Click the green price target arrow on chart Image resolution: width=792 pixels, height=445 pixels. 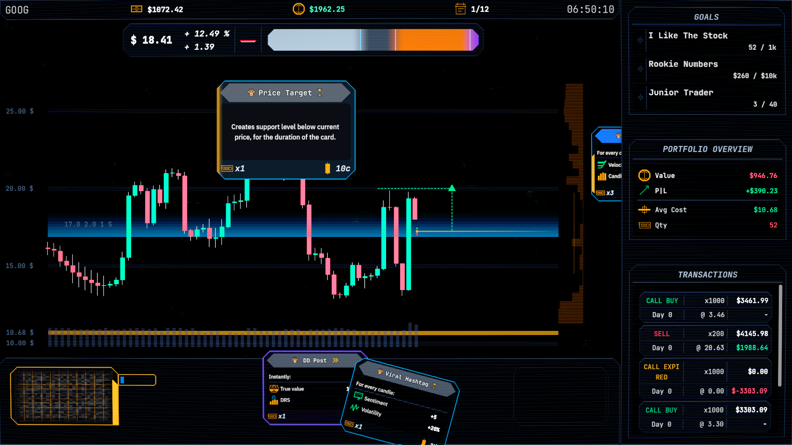coord(452,188)
